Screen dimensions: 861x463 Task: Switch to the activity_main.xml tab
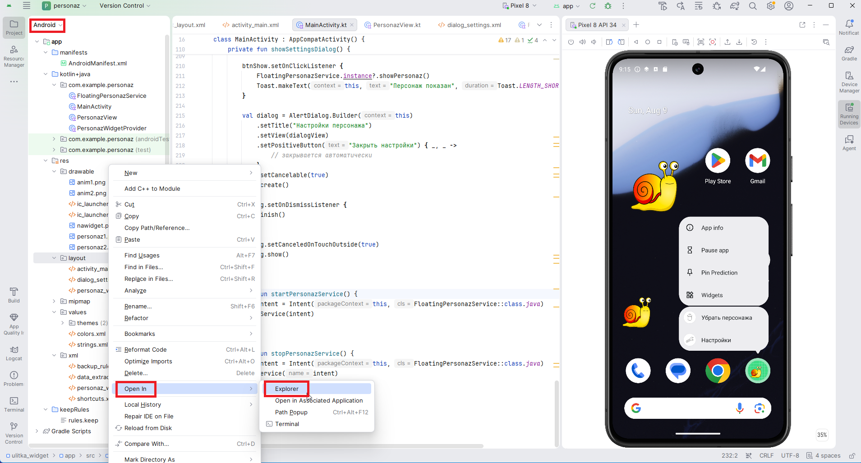click(251, 25)
